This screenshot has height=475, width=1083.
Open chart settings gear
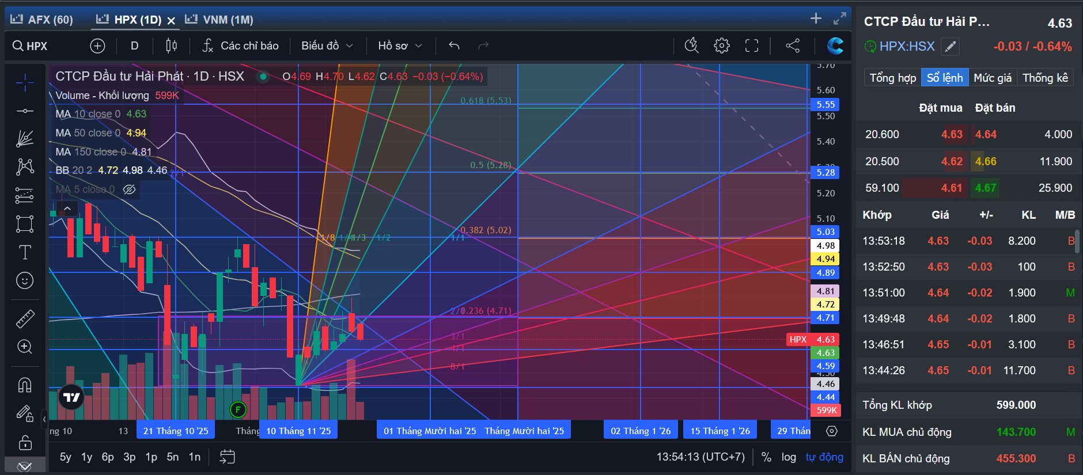coord(721,45)
